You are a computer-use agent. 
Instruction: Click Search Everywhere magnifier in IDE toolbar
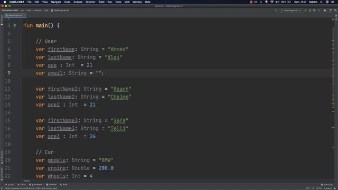click(x=335, y=11)
